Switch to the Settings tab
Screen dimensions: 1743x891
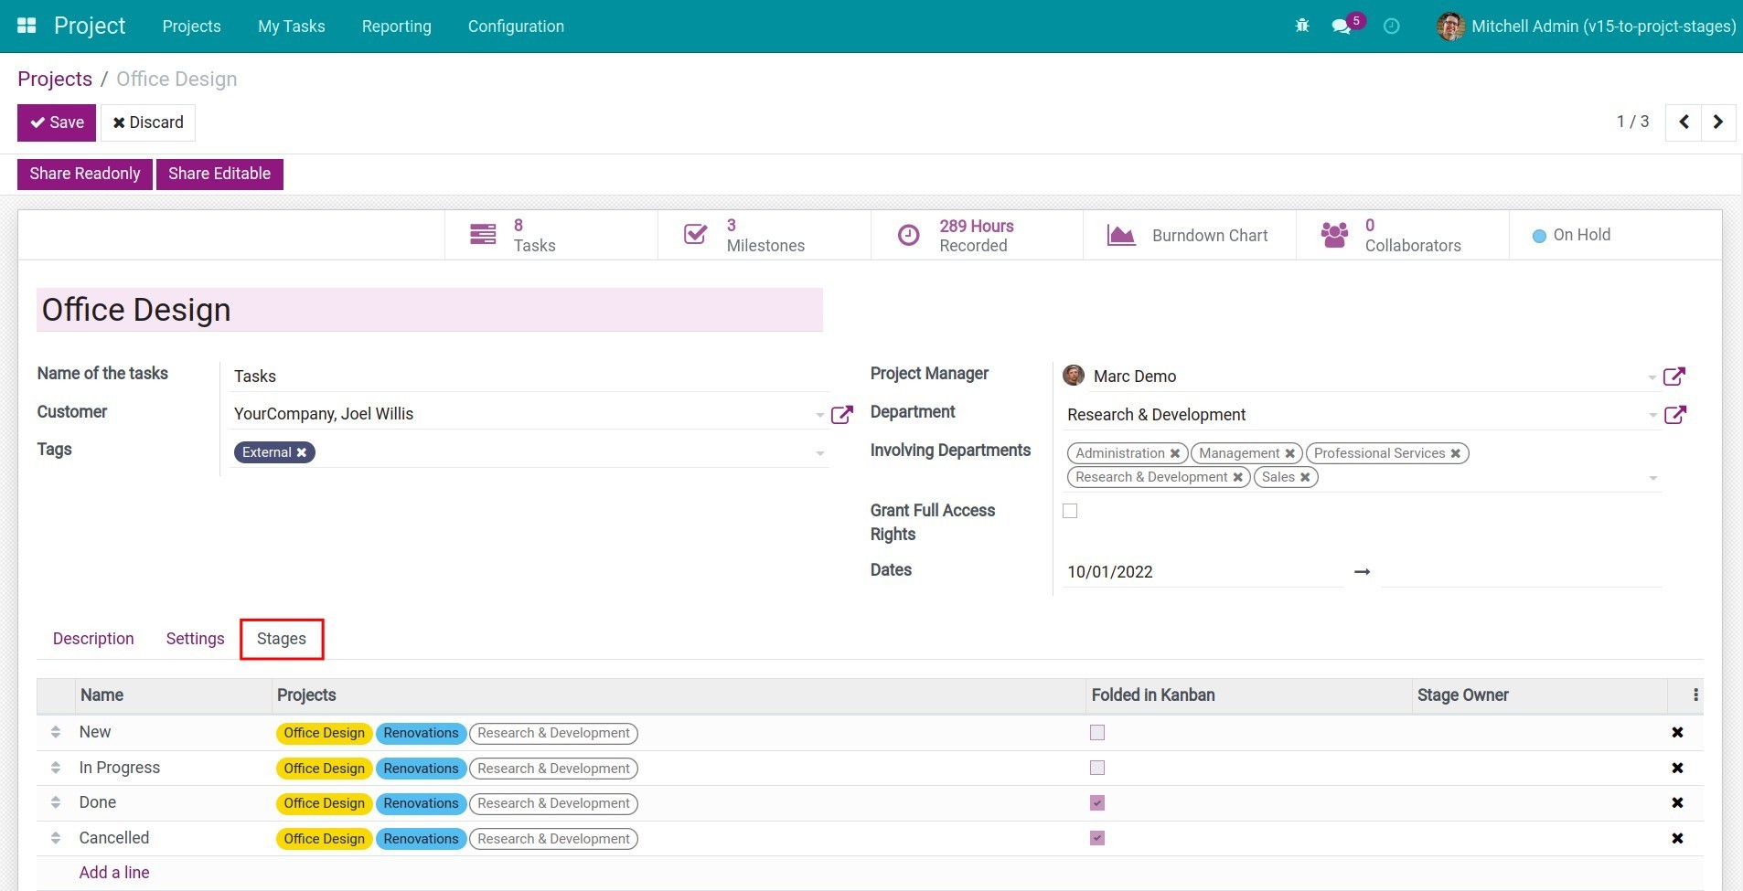point(195,639)
